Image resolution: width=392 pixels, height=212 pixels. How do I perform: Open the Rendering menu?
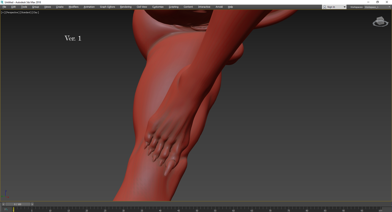[126, 7]
